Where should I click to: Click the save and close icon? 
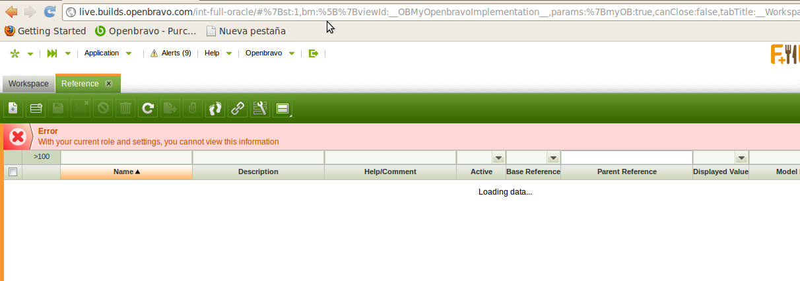tap(81, 108)
